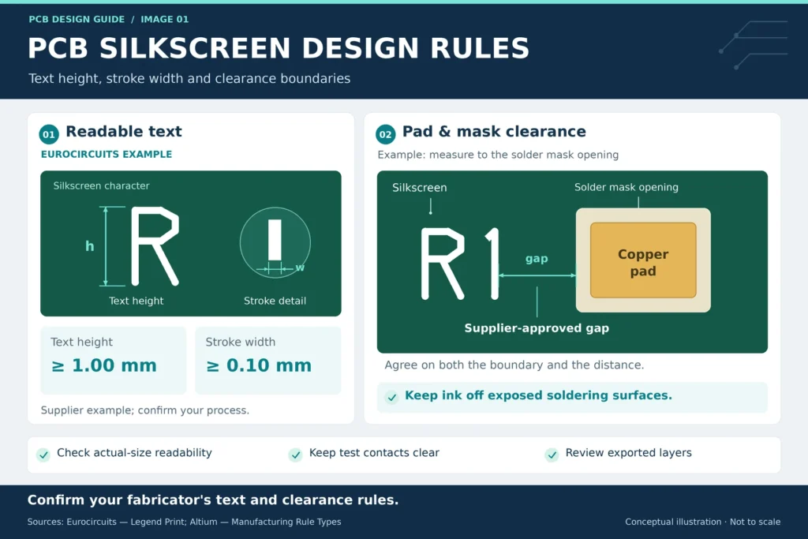
Task: Click 'Silkscreen' label in clearance diagram
Action: tap(420, 188)
